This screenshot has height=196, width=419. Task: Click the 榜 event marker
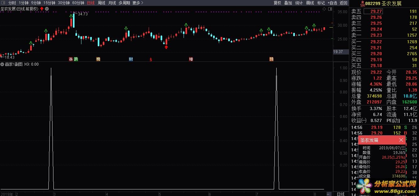(98, 59)
